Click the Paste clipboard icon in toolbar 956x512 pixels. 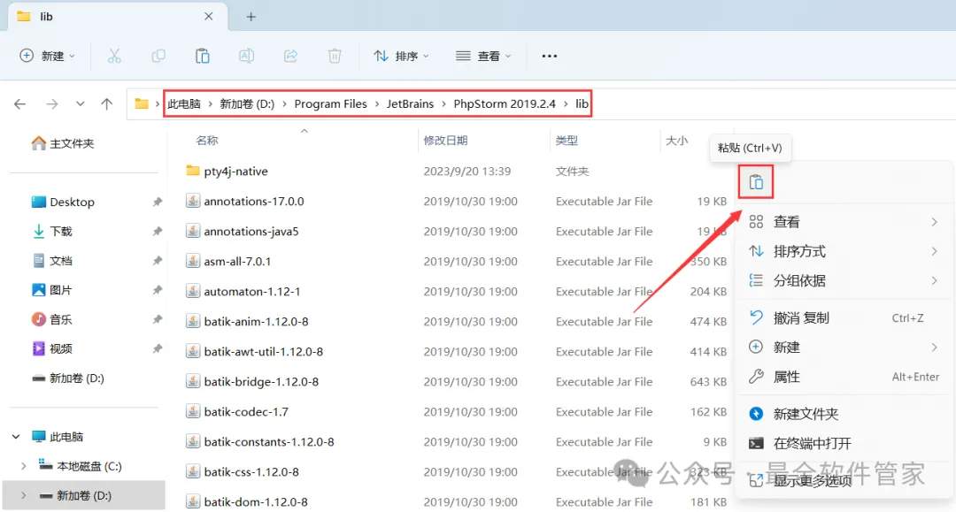[x=203, y=56]
